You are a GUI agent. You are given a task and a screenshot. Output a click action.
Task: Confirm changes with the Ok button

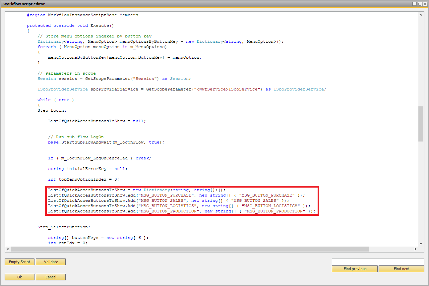point(19,277)
